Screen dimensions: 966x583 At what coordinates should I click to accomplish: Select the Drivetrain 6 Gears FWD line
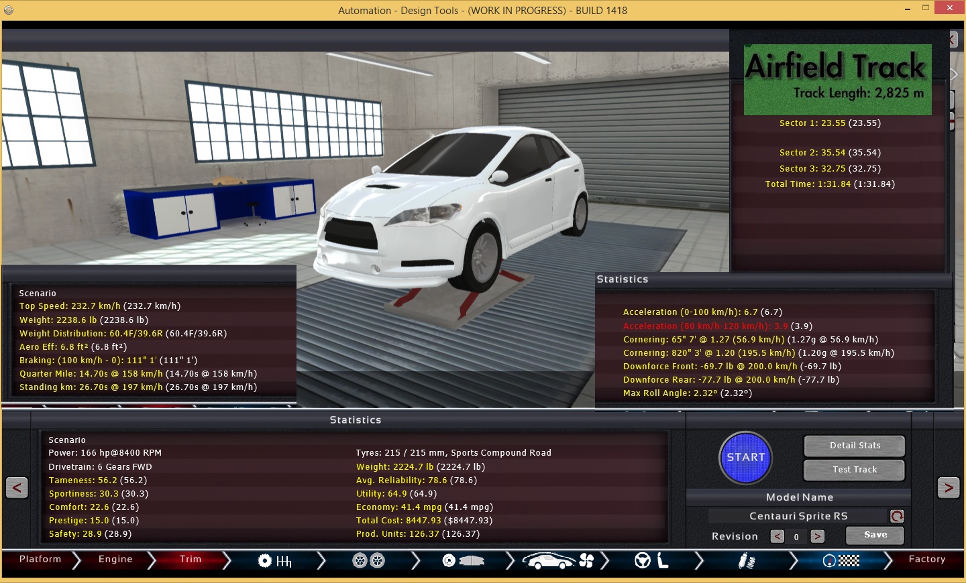click(x=101, y=467)
